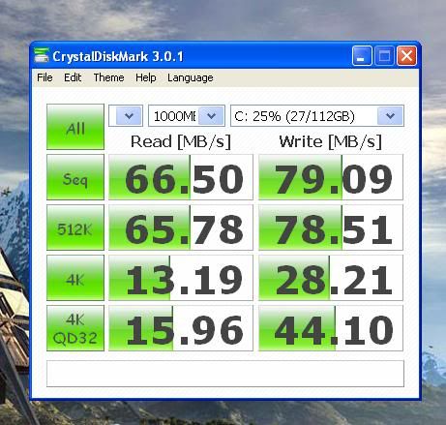
Task: Open the Theme menu
Action: [108, 77]
